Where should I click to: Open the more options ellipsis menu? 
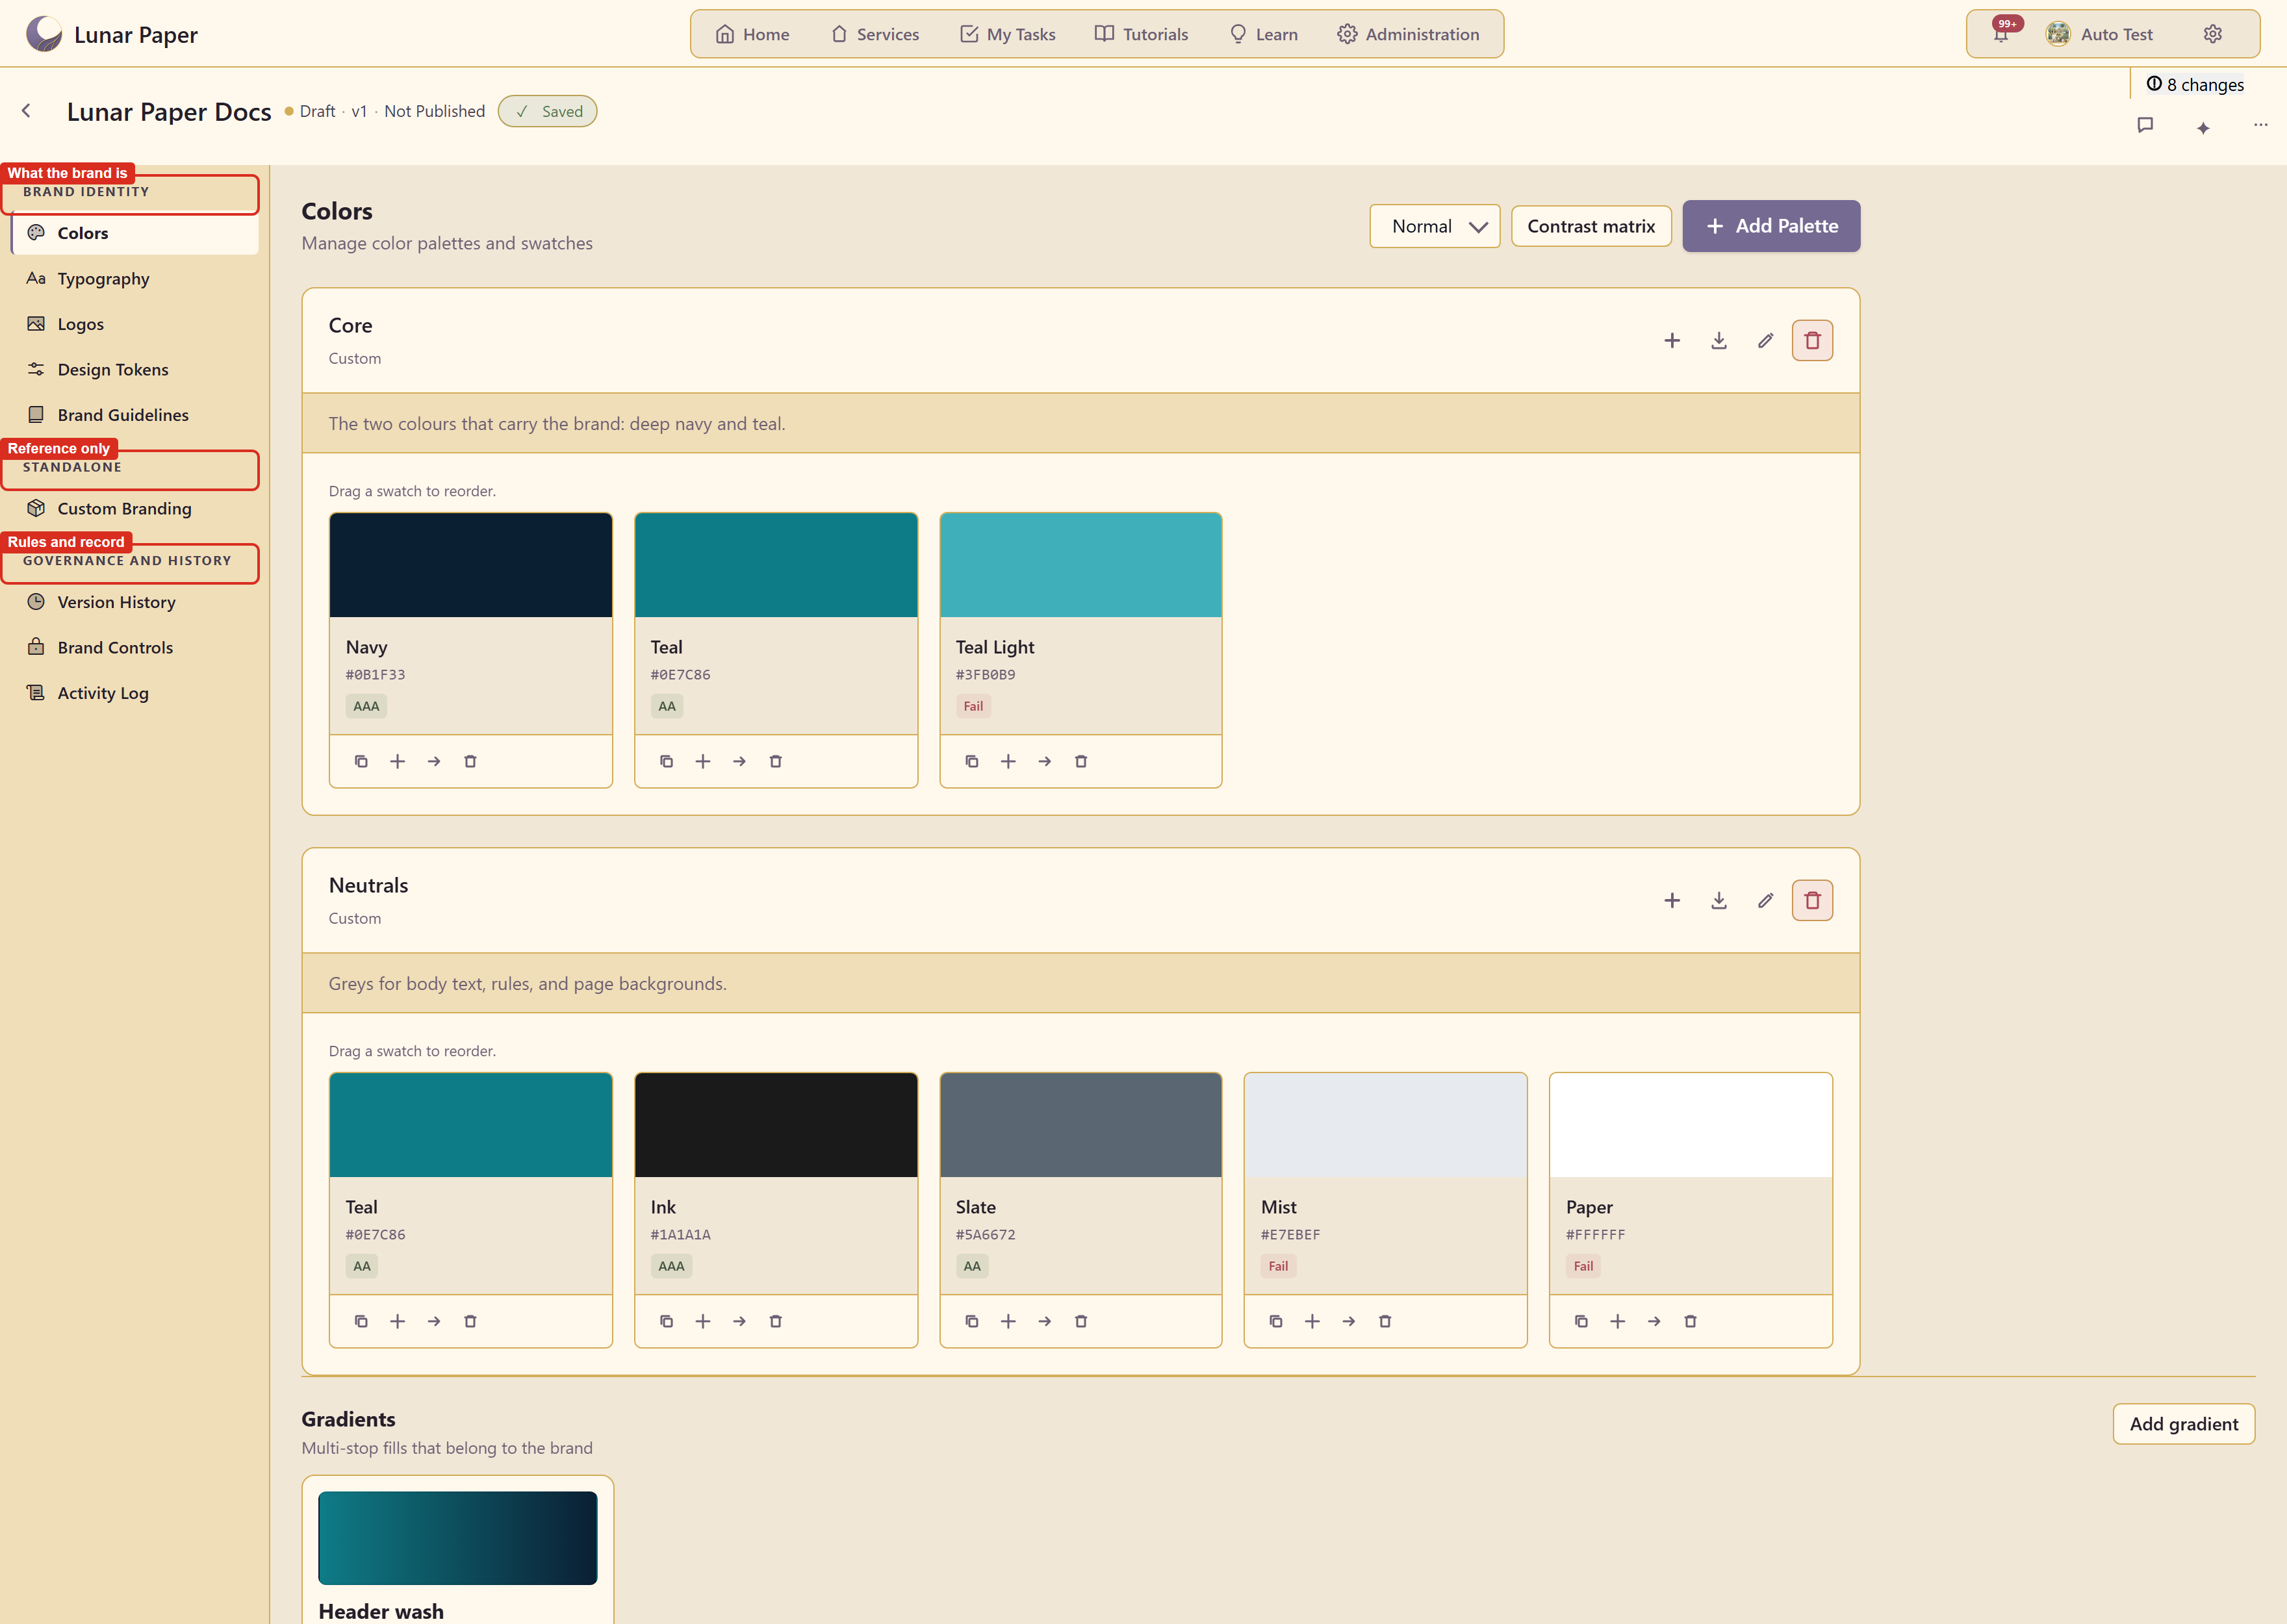[x=2260, y=125]
